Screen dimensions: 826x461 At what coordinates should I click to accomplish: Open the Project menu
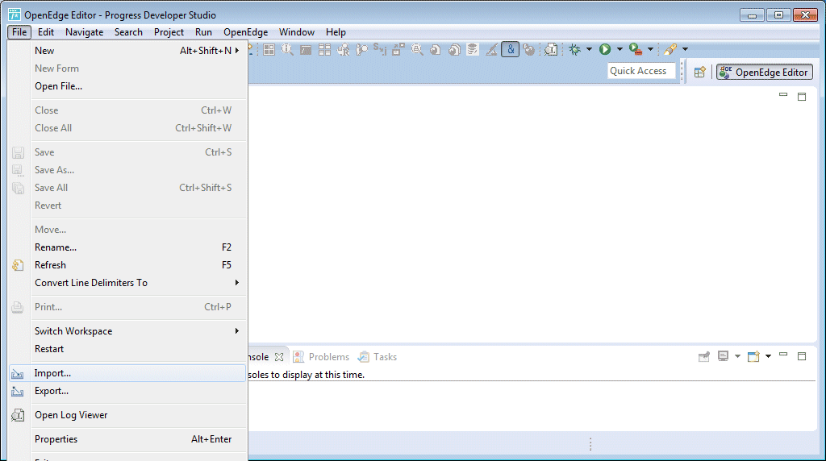tap(169, 32)
